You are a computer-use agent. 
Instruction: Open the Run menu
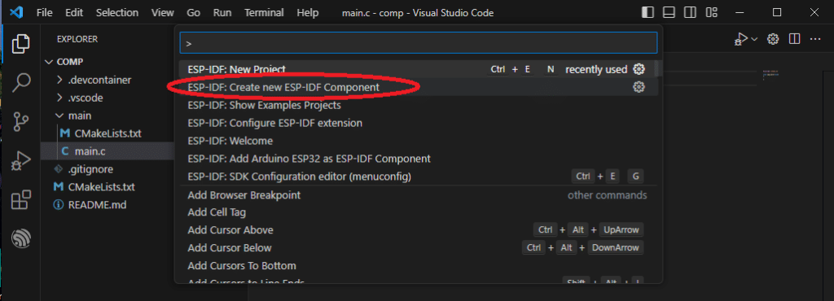(x=222, y=13)
